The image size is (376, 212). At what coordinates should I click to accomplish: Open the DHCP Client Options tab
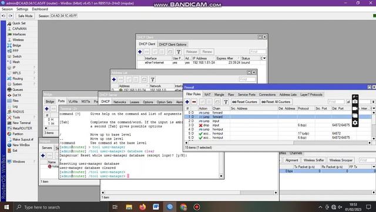(172, 45)
